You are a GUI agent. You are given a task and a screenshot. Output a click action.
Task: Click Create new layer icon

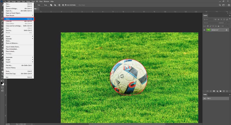(x=224, y=91)
